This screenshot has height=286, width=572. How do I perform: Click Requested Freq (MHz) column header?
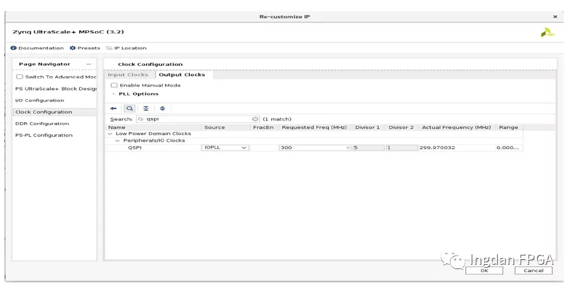314,127
